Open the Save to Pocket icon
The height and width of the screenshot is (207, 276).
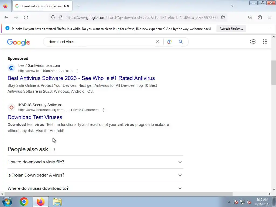tap(250, 17)
